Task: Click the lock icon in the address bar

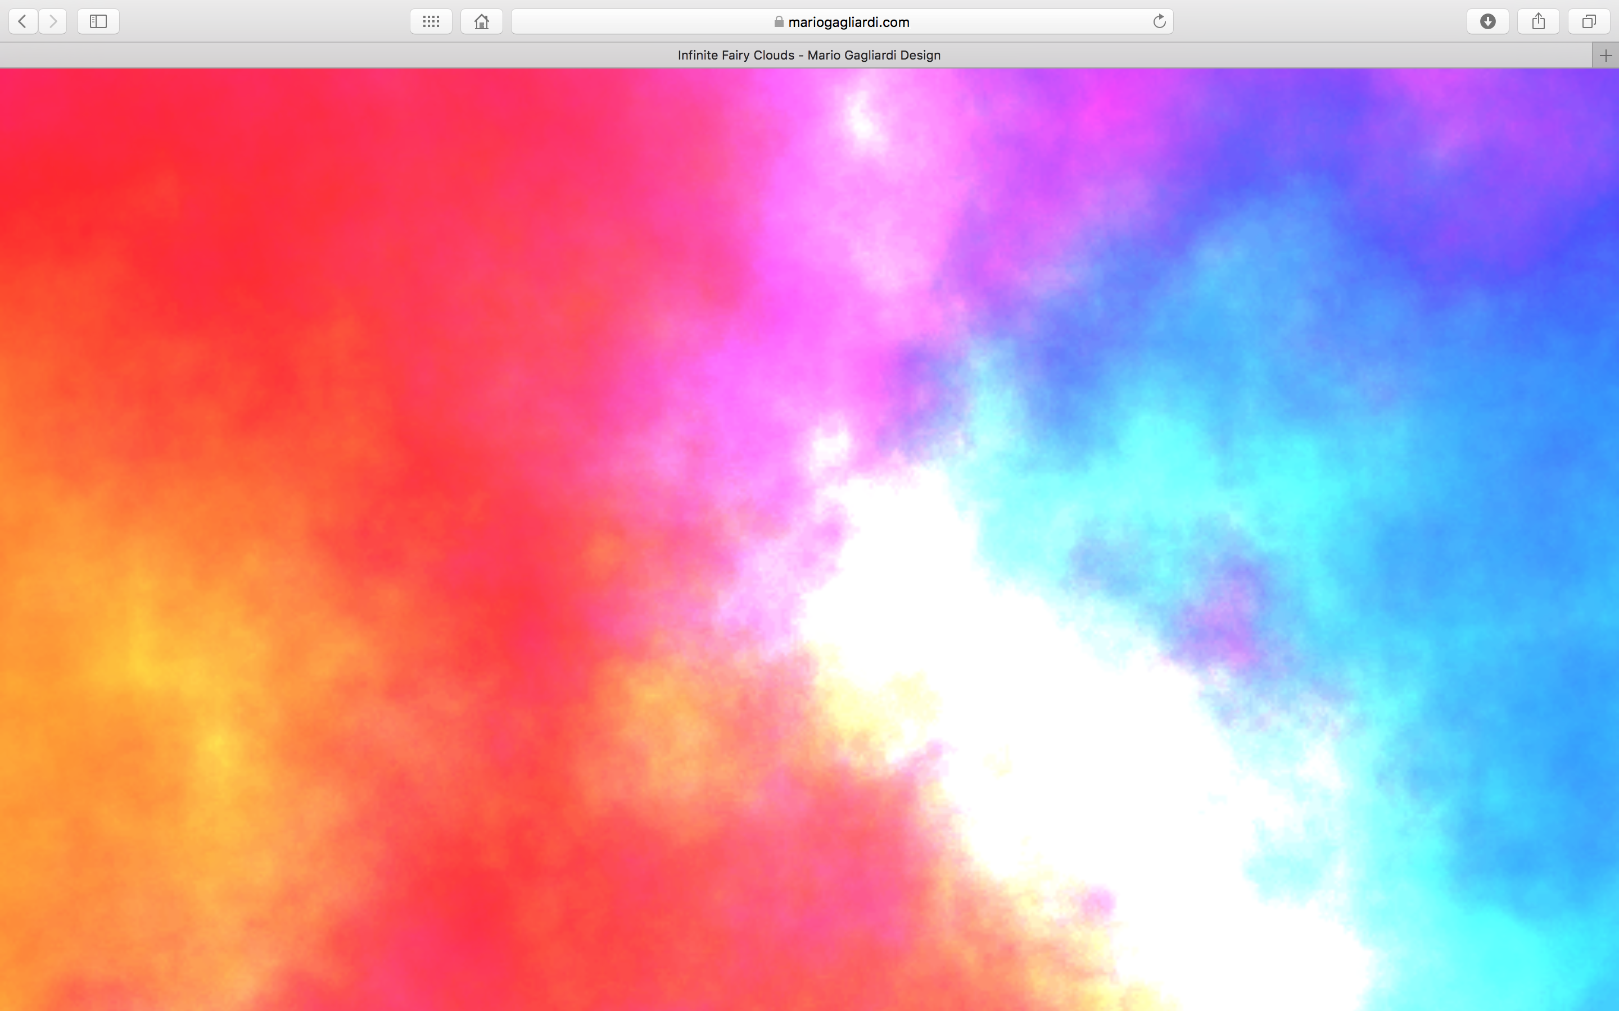Action: click(x=779, y=21)
